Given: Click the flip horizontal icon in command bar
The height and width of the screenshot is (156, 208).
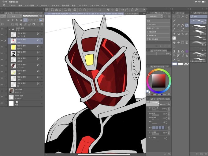Looking at the screenshot, I should [122, 10].
